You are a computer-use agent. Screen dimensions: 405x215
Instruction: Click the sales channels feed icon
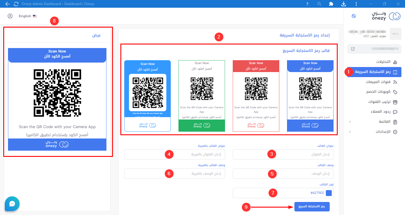(395, 82)
